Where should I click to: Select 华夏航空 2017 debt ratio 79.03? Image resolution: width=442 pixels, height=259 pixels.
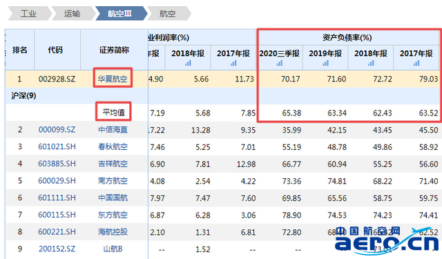pos(428,79)
